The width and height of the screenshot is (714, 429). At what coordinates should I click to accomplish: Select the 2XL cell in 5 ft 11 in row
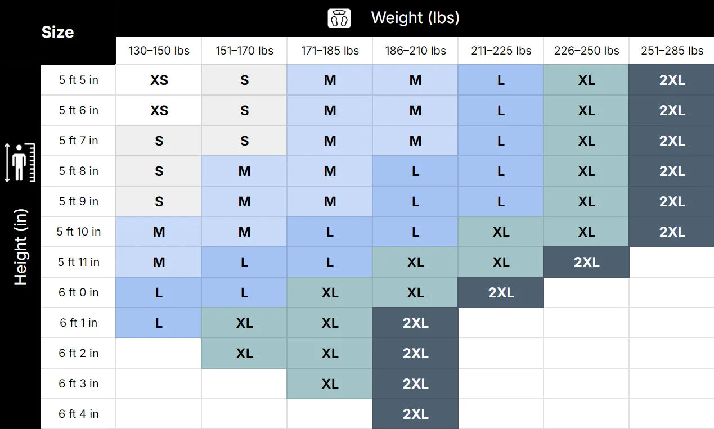(586, 263)
